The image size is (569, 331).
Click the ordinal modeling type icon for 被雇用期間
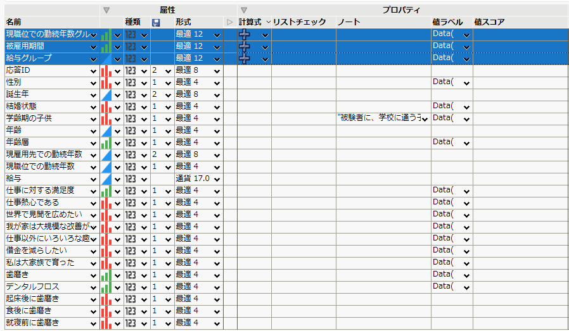(x=106, y=47)
